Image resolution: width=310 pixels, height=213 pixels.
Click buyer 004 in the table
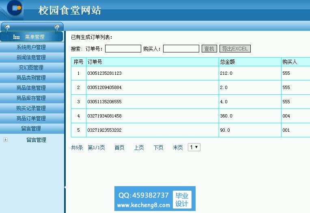point(286,116)
